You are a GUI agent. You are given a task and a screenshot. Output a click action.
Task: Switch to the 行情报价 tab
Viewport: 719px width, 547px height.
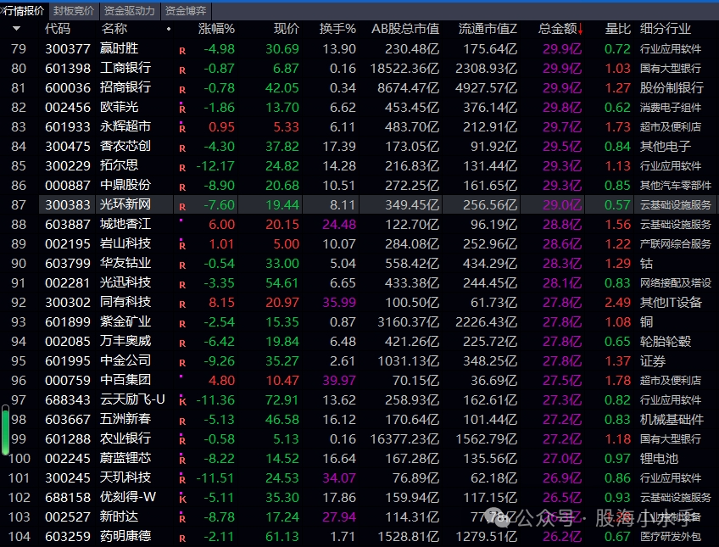[x=23, y=10]
